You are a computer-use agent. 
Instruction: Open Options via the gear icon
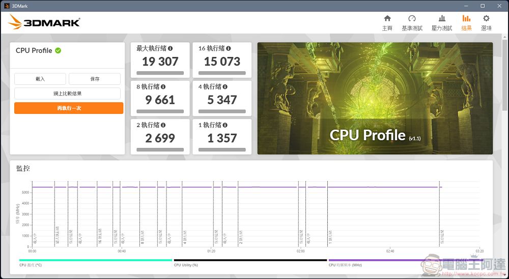(x=486, y=18)
